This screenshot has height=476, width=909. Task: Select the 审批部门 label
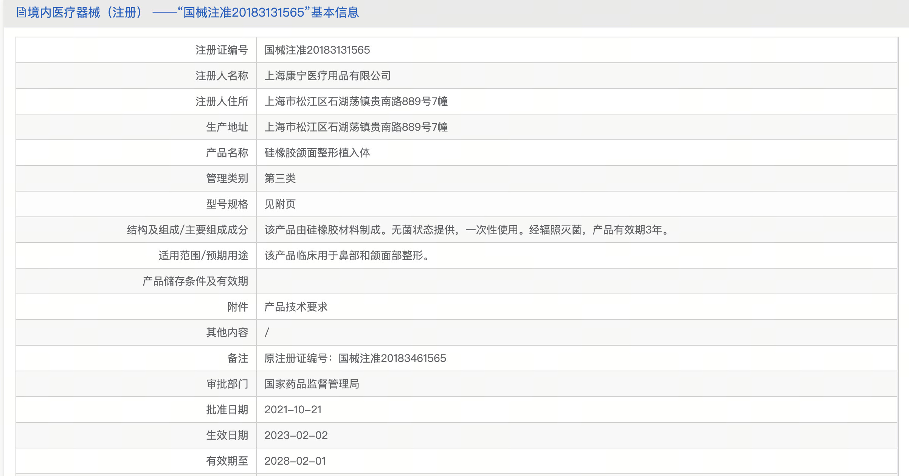click(x=227, y=384)
